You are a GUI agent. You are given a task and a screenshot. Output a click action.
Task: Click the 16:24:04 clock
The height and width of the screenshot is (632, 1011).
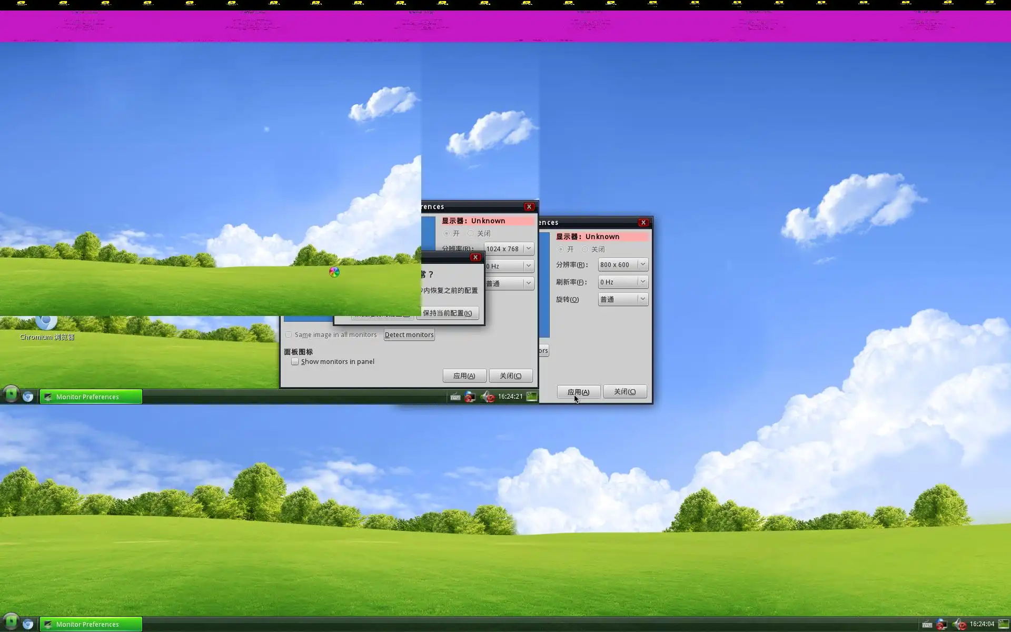(982, 624)
